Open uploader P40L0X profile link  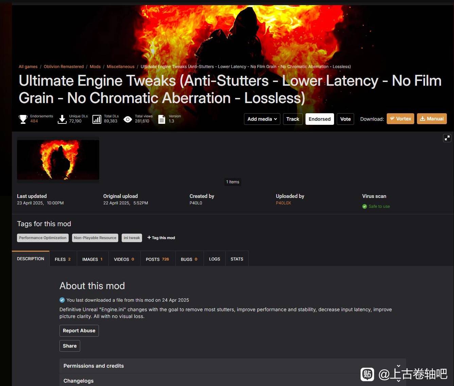pyautogui.click(x=283, y=203)
